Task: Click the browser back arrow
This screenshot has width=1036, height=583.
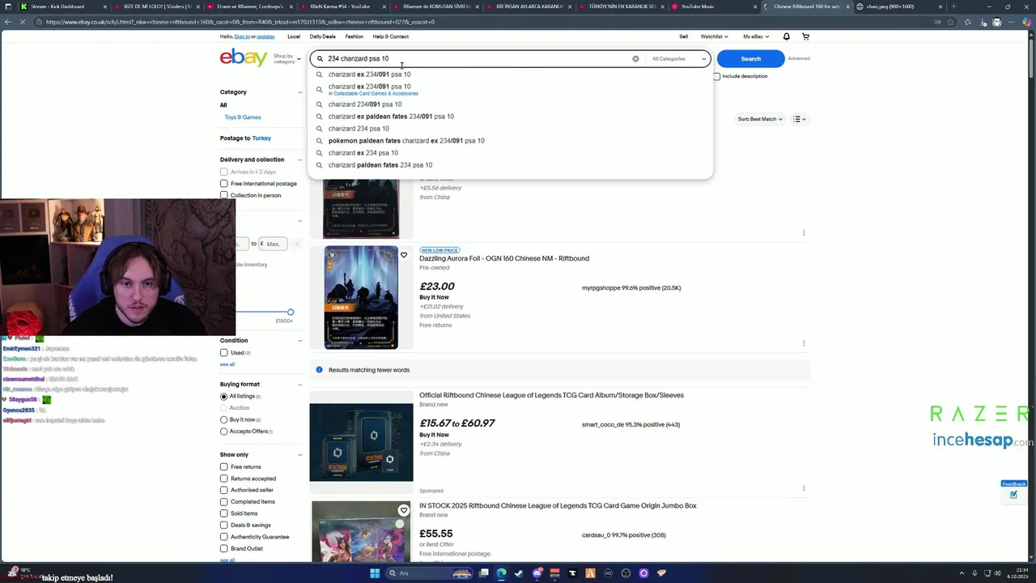Action: [8, 22]
